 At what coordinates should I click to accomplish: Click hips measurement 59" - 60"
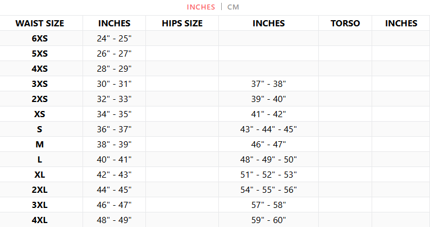tap(268, 220)
